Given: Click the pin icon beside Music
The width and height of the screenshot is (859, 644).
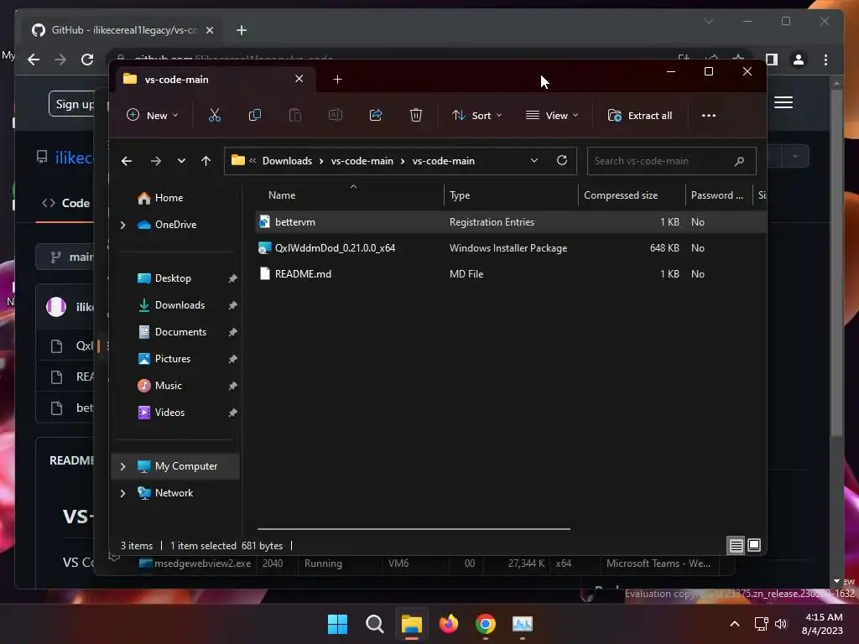Looking at the screenshot, I should pos(233,386).
